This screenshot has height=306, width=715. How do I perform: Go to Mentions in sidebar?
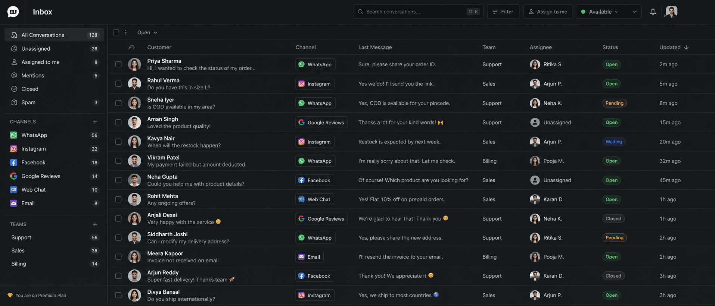click(x=54, y=75)
